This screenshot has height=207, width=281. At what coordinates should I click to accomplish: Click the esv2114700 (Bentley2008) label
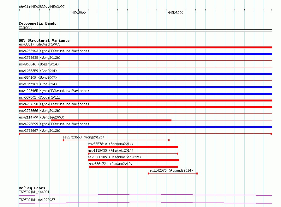click(x=42, y=117)
